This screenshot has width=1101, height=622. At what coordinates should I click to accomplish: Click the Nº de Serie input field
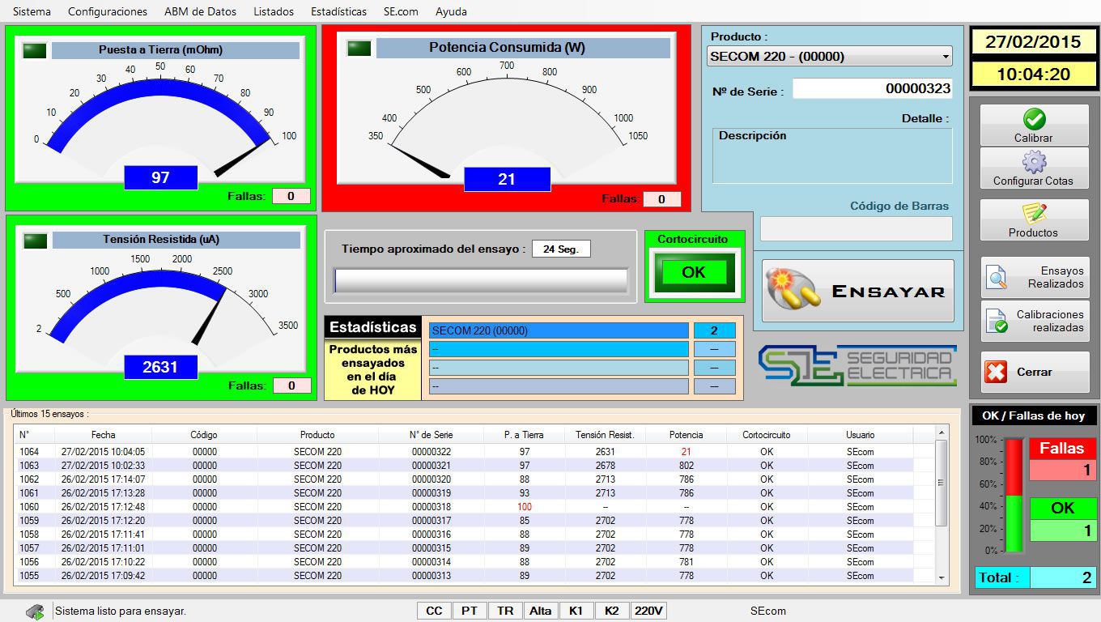[872, 89]
